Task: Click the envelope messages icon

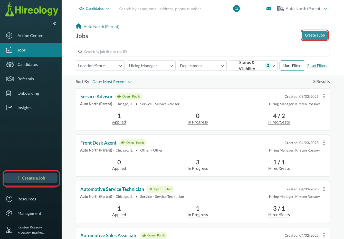Action: (269, 8)
